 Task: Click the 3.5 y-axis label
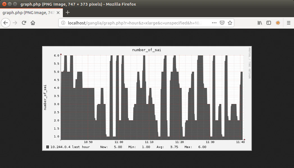click(57, 96)
